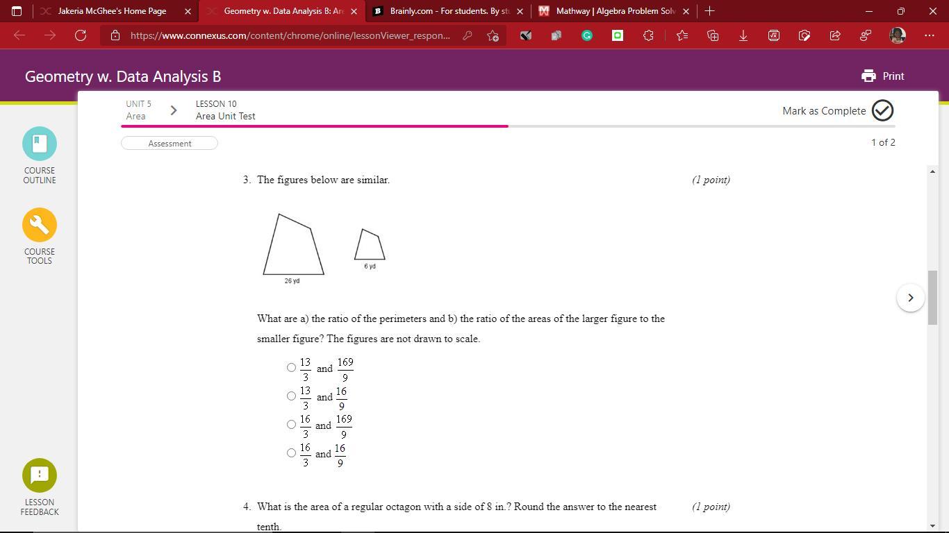Select answer 16/3 and 169/9
Image resolution: width=949 pixels, height=533 pixels.
pos(291,425)
